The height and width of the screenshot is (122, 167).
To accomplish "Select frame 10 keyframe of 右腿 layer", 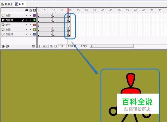I will (53, 16).
